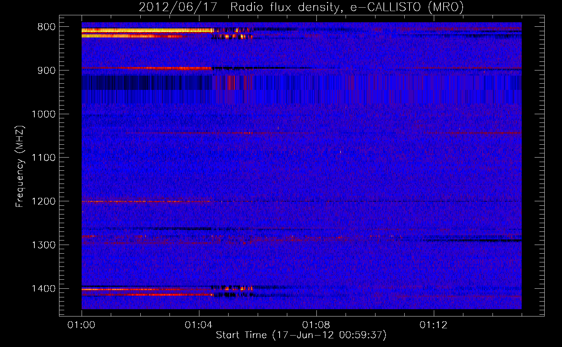Image resolution: width=562 pixels, height=347 pixels.
Task: Click the 1200 frequency tick label
Action: pyautogui.click(x=44, y=201)
